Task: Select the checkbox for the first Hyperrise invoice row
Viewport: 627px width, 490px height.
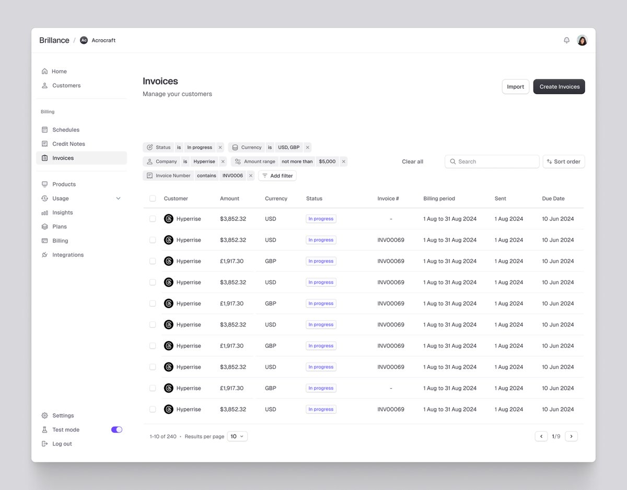Action: [153, 219]
